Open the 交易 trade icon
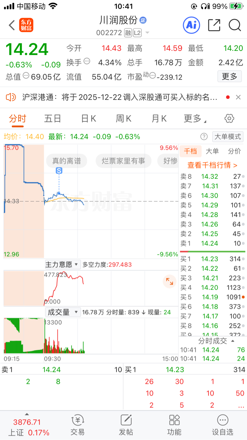 (x=78, y=426)
